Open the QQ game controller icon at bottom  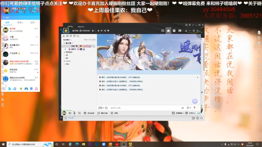(26, 89)
